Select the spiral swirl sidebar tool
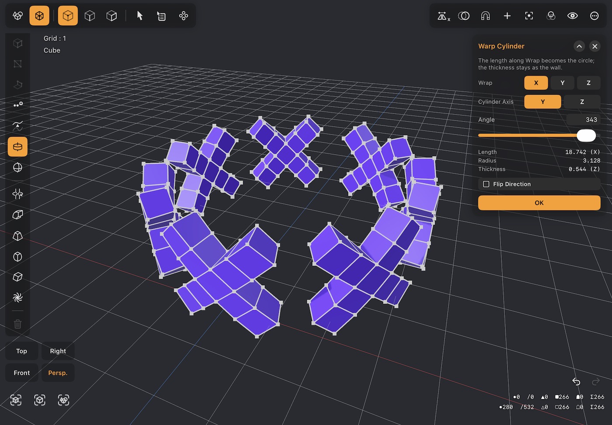This screenshot has width=612, height=425. click(17, 298)
